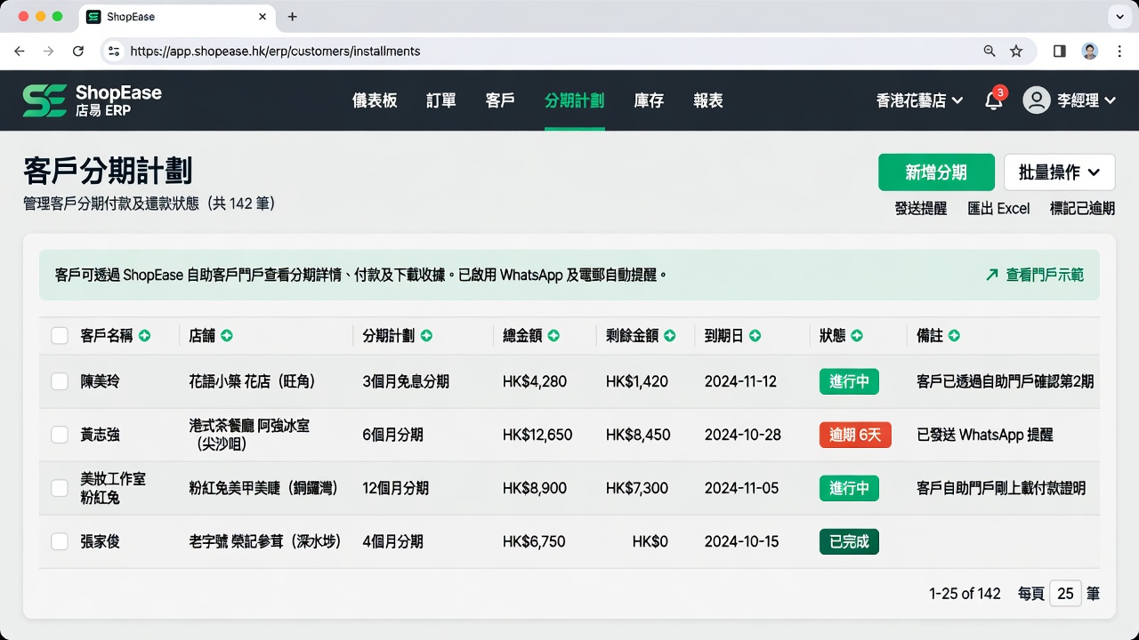
Task: Click the note 已發送 WhatsApp 提醒
Action: click(985, 435)
